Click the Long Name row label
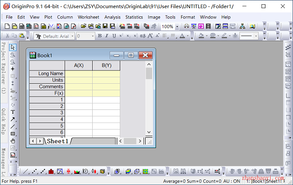 (x=47, y=73)
